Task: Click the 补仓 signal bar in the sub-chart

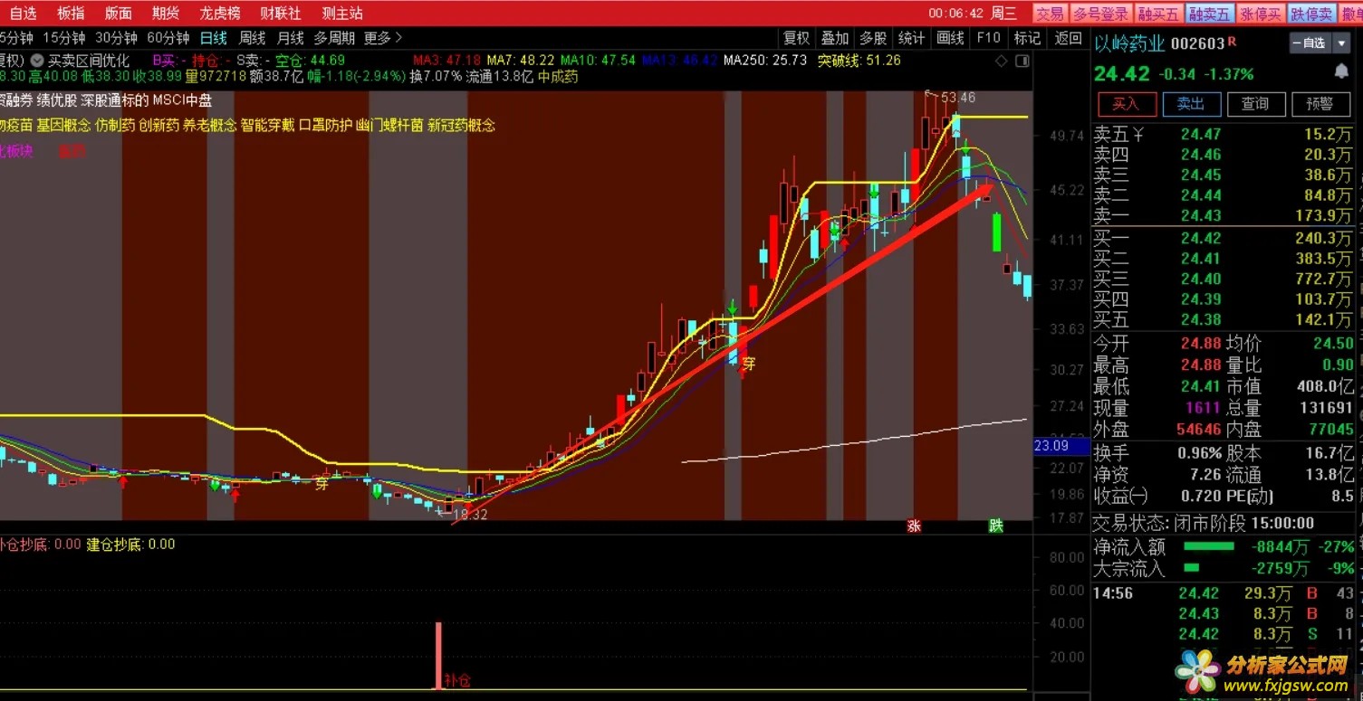Action: tap(439, 656)
